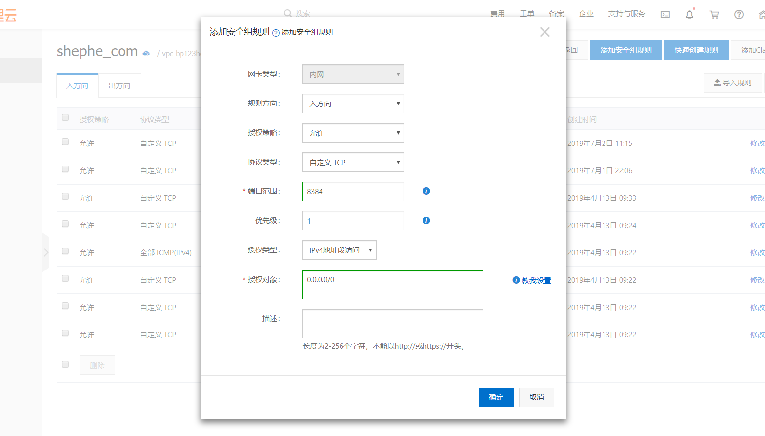Click the 确定 confirm button
The image size is (765, 436).
pos(496,397)
